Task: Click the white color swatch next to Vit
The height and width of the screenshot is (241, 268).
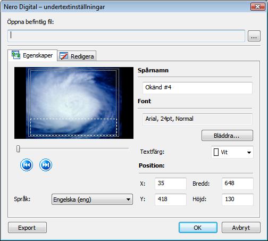Action: point(216,152)
